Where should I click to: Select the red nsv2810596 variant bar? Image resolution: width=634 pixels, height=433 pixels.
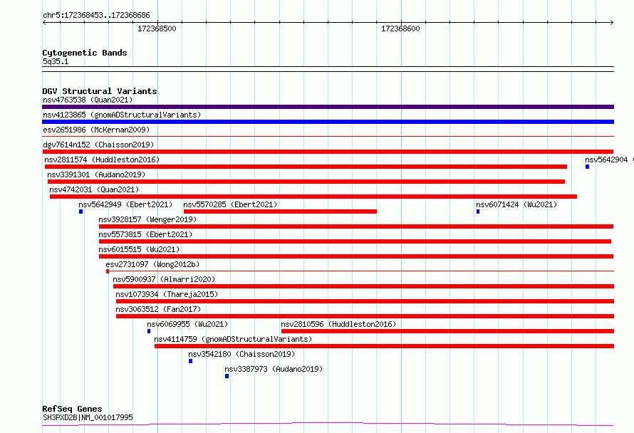(447, 331)
